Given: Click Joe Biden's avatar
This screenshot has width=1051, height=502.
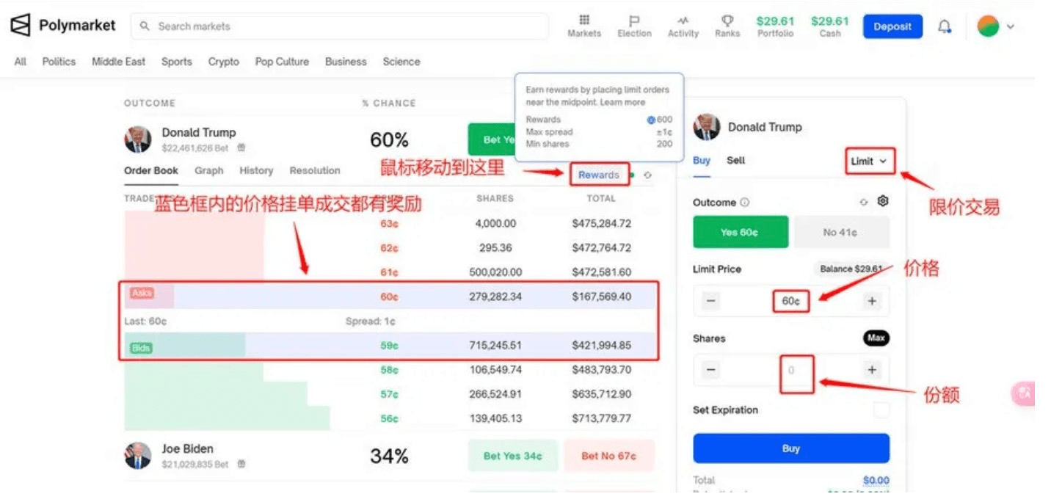Looking at the screenshot, I should (138, 456).
